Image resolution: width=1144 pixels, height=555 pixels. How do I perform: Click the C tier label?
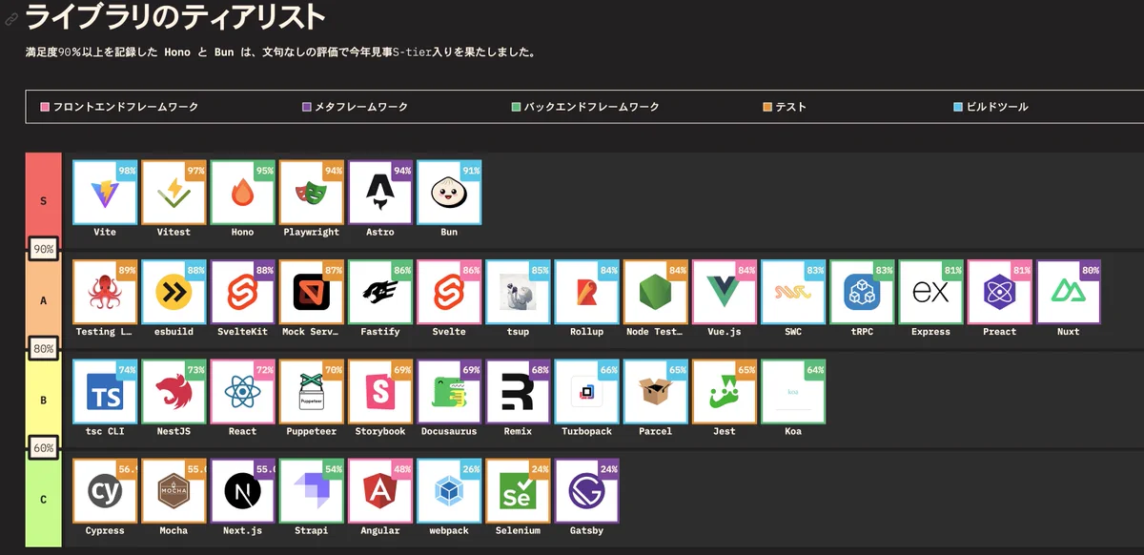43,499
